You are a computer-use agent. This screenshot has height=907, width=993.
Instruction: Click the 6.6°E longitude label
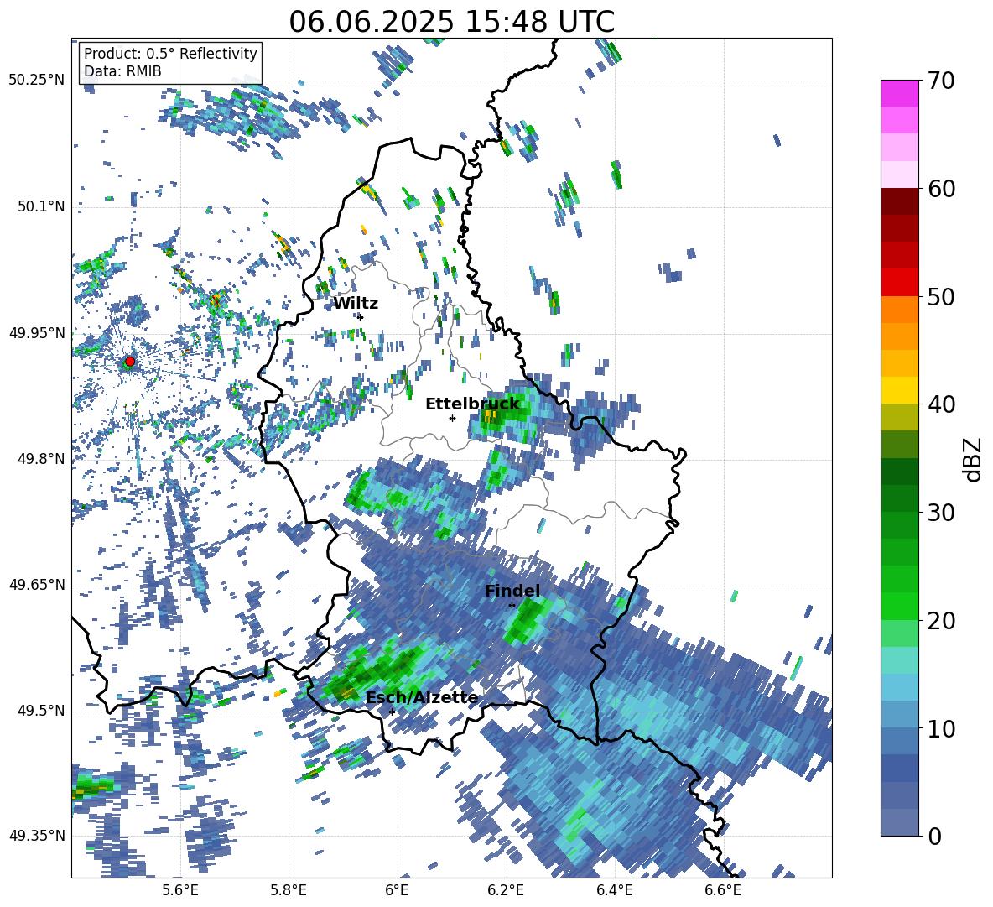[723, 890]
